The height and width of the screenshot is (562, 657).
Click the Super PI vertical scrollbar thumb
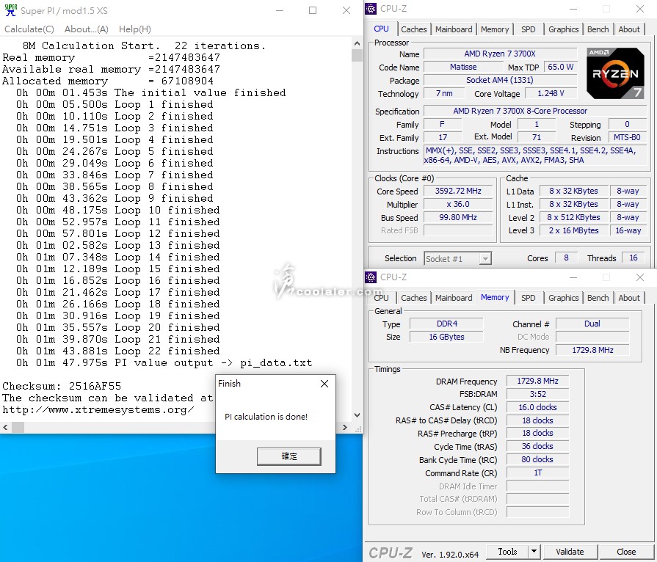pos(357,55)
